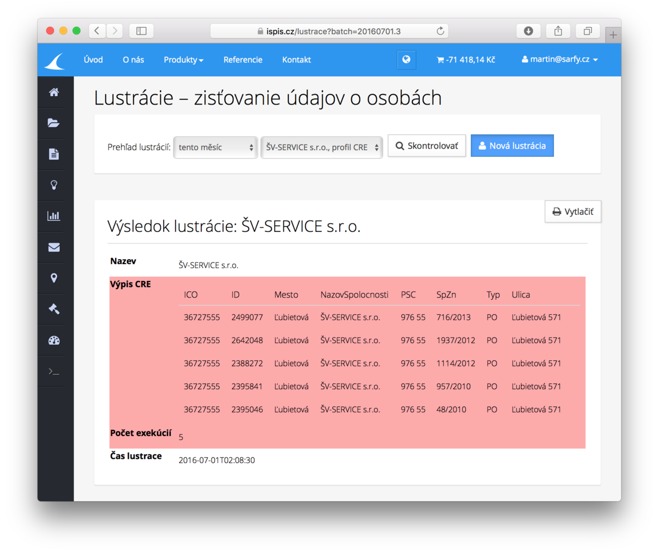
Task: Click the Safari address bar ispis.cz
Action: pyautogui.click(x=330, y=31)
